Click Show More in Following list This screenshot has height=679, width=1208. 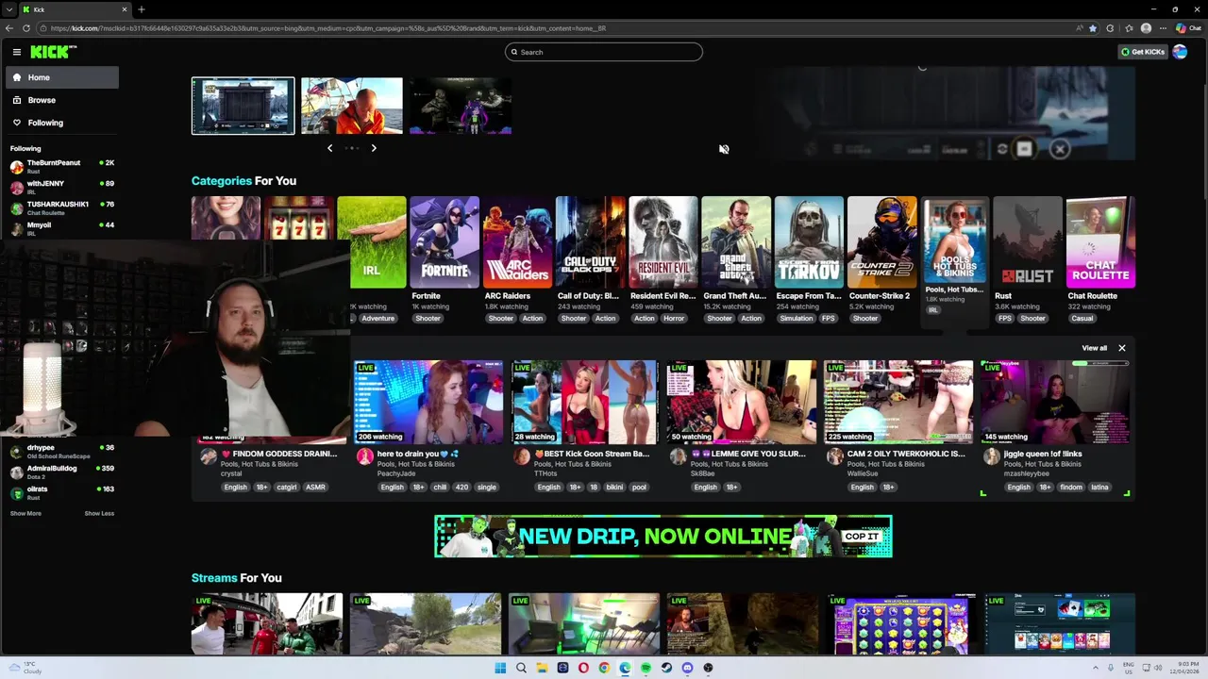(25, 513)
